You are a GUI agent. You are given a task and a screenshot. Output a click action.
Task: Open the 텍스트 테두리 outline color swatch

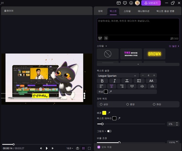114,118
